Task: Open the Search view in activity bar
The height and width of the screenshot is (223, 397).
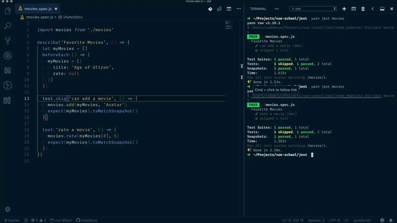Action: point(8,26)
